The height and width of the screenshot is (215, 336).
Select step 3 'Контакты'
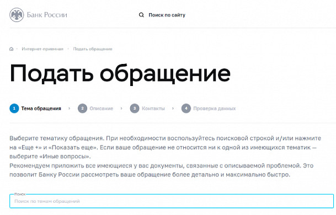pyautogui.click(x=147, y=109)
